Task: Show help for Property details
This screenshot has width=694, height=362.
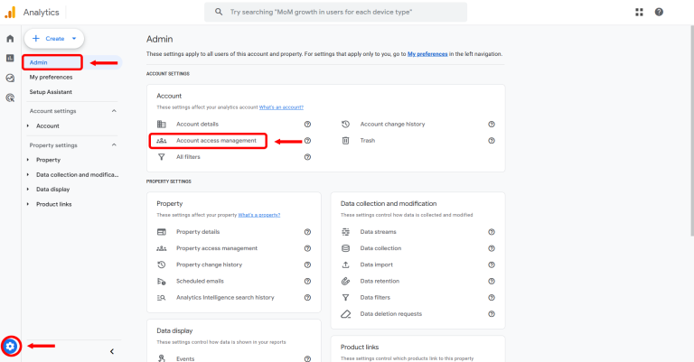Action: pos(307,232)
